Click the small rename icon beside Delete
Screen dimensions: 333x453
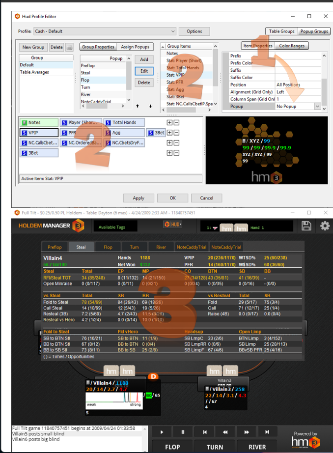[x=69, y=47]
